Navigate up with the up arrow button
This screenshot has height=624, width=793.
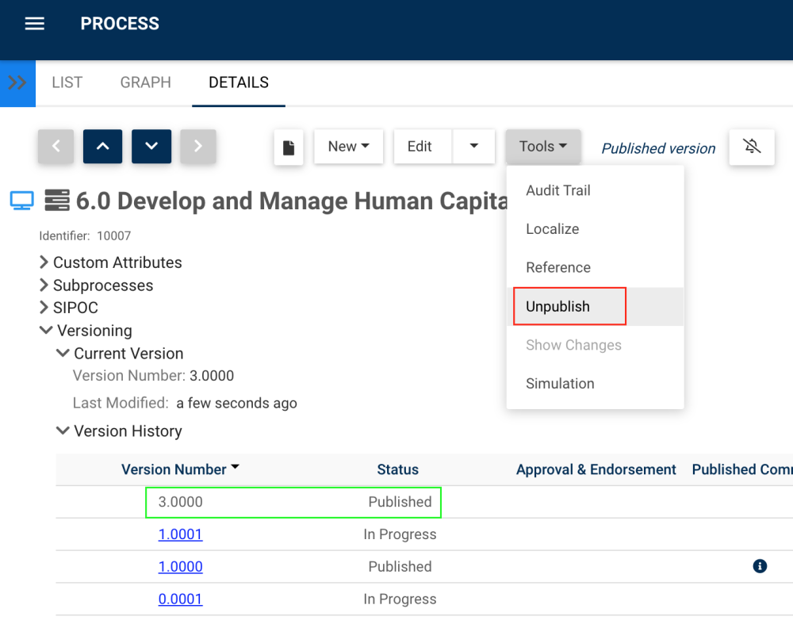tap(102, 146)
